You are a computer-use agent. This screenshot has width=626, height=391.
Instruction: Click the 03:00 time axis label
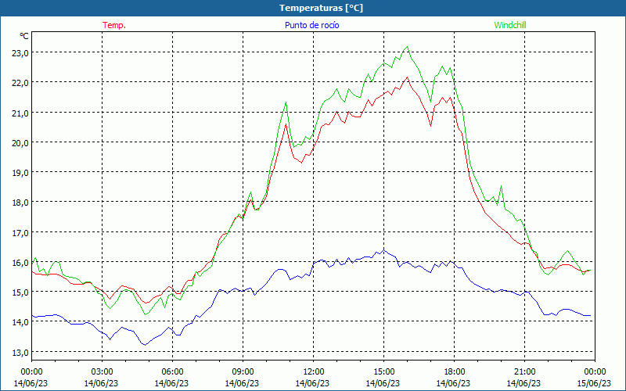102,372
